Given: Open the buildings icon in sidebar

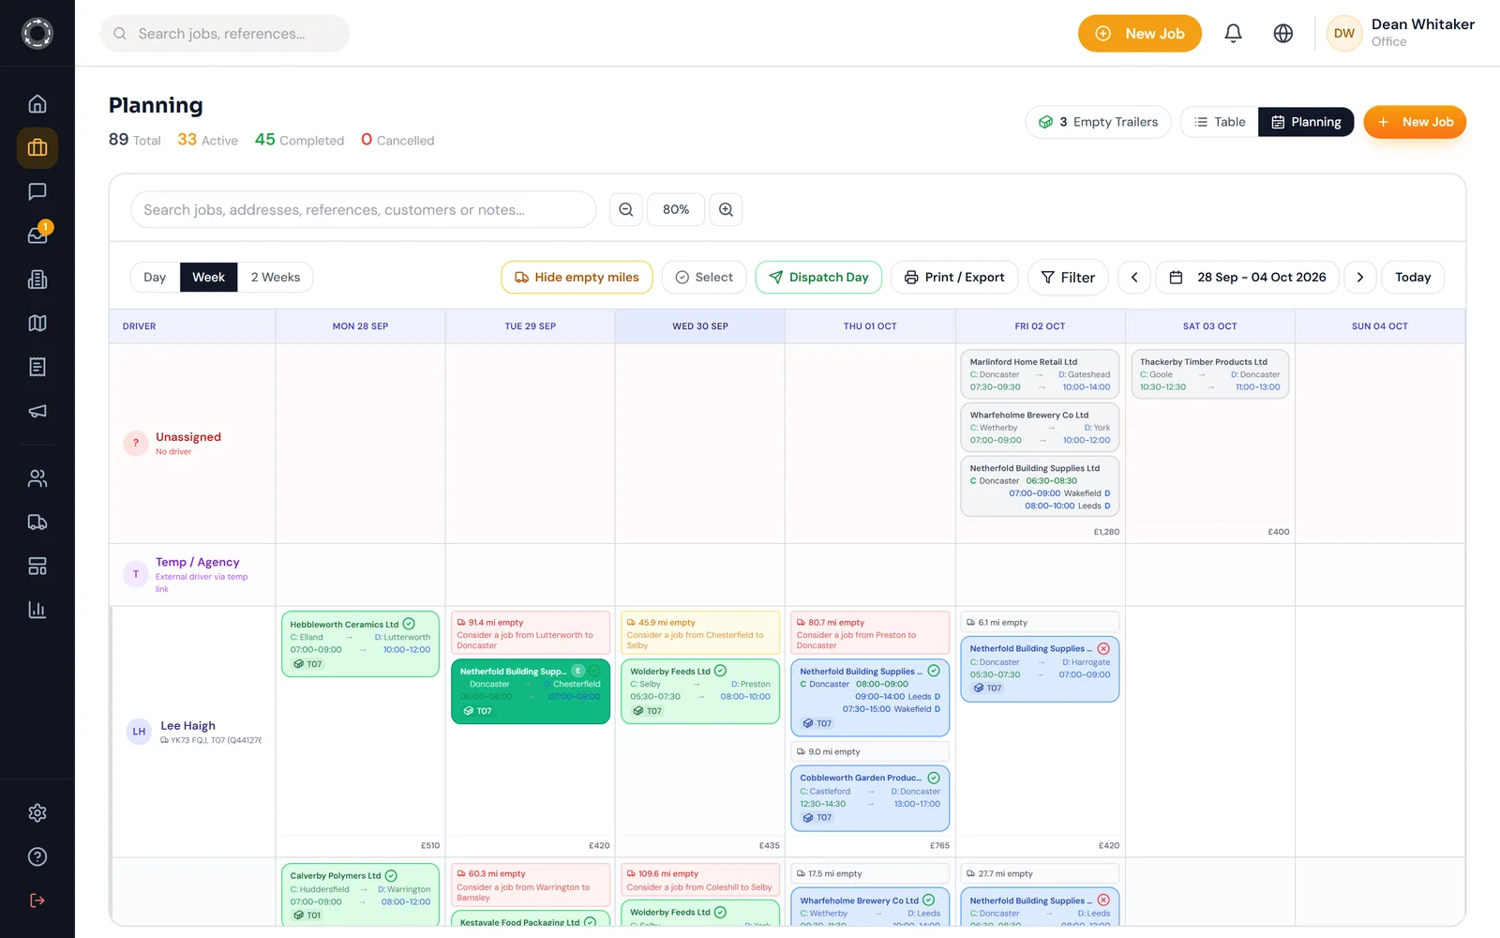Looking at the screenshot, I should point(37,280).
